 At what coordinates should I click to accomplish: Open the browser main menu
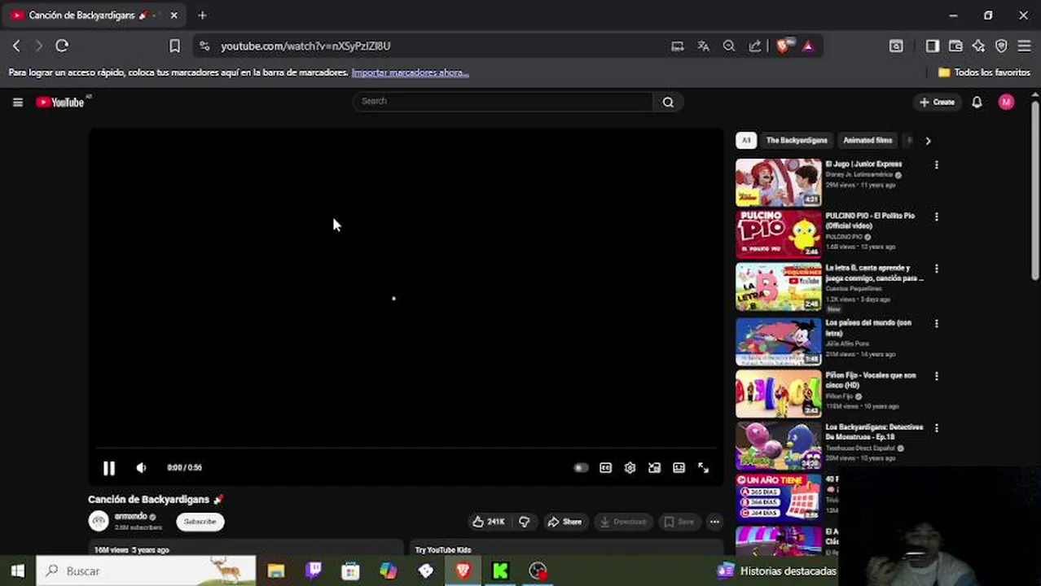pyautogui.click(x=1024, y=46)
